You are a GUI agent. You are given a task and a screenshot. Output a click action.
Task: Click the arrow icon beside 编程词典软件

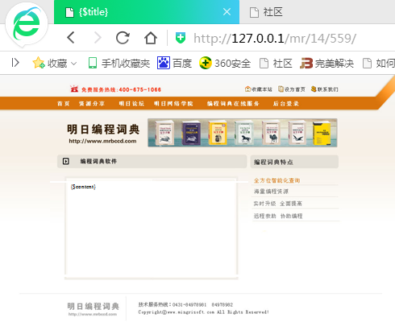tap(66, 161)
